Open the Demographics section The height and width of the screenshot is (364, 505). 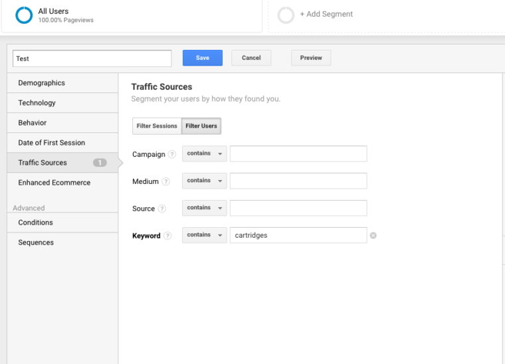62,83
